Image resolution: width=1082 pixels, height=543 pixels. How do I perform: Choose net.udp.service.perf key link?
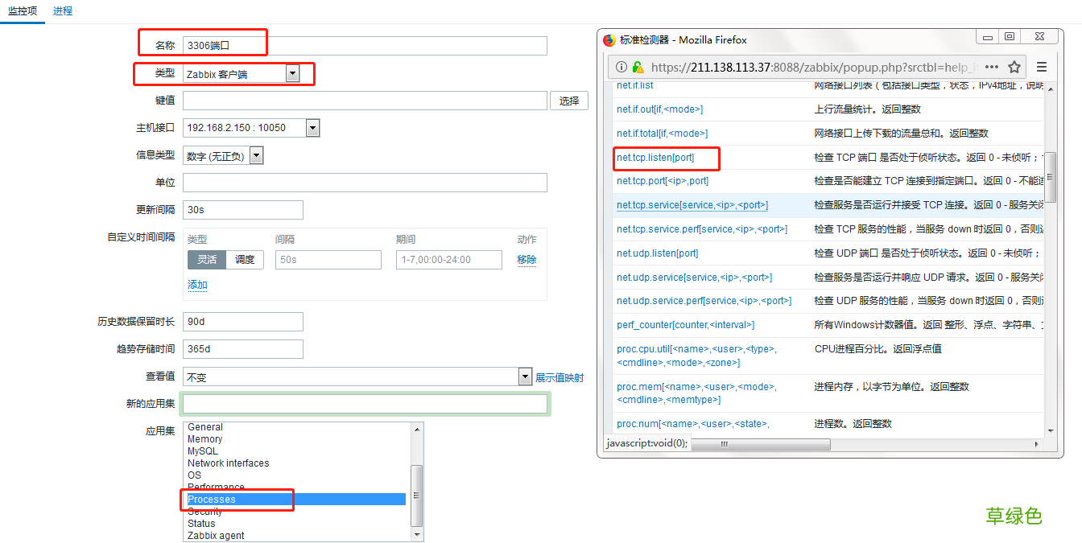point(704,301)
